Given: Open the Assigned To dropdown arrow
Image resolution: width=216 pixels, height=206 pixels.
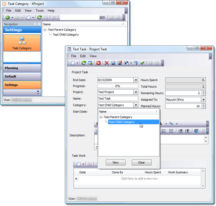Looking at the screenshot, I should point(204,100).
